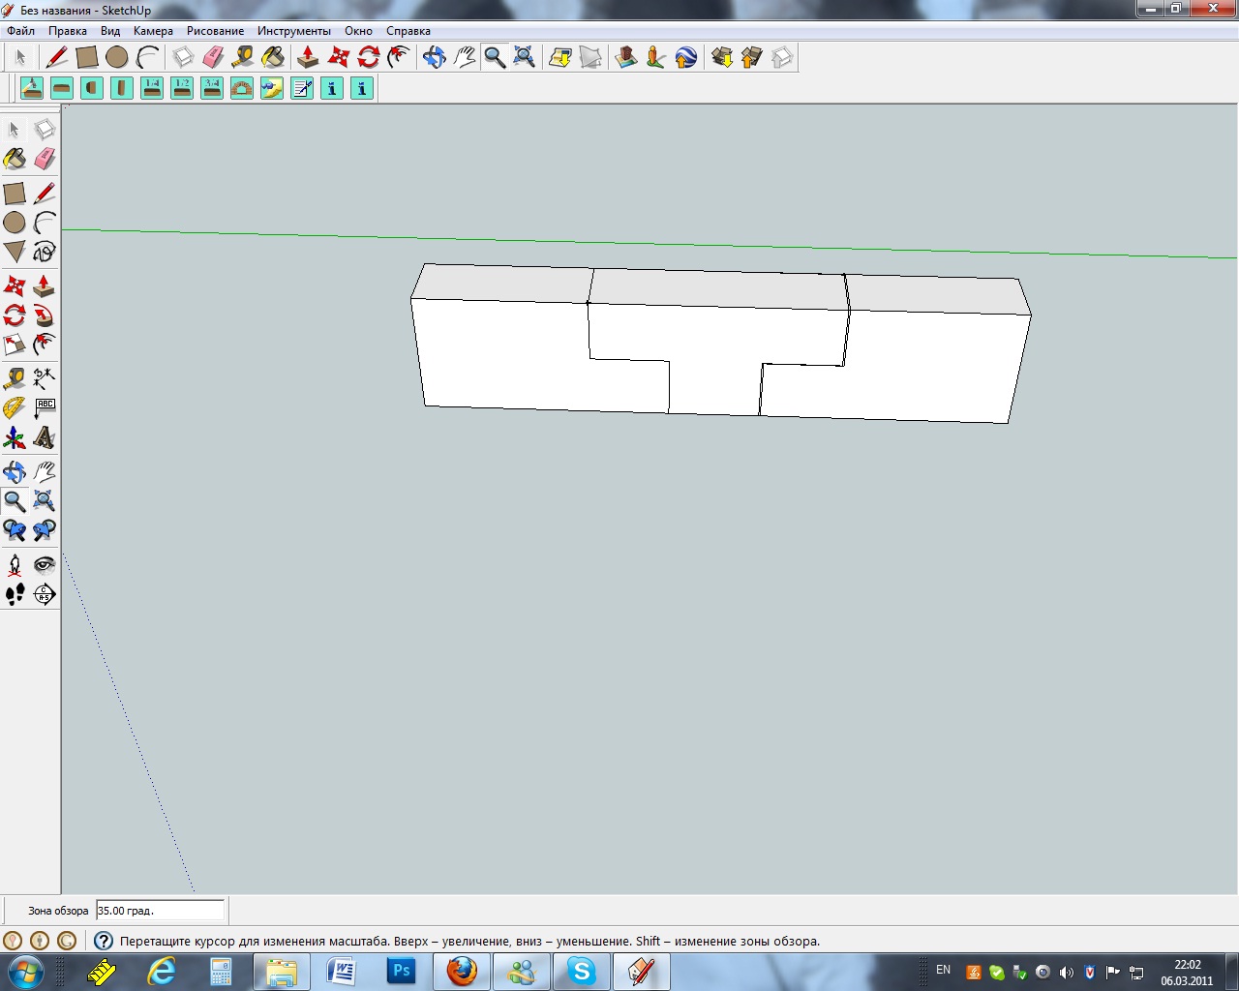Open the Инструменты menu
This screenshot has height=991, width=1239.
(293, 31)
